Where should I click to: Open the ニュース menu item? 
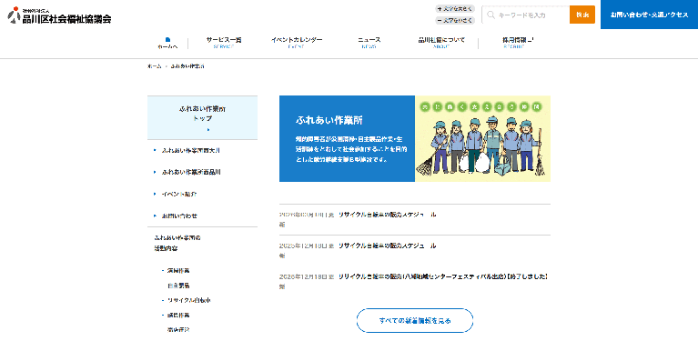(x=369, y=43)
